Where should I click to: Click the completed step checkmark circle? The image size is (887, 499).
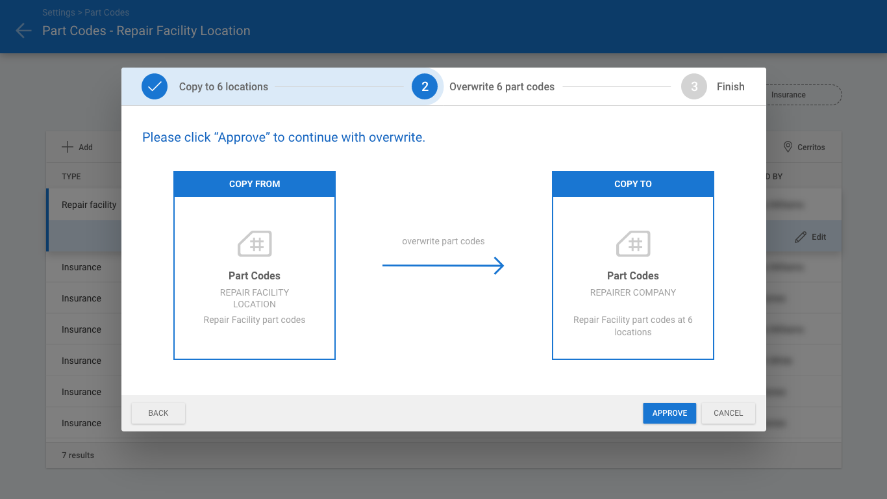155,86
